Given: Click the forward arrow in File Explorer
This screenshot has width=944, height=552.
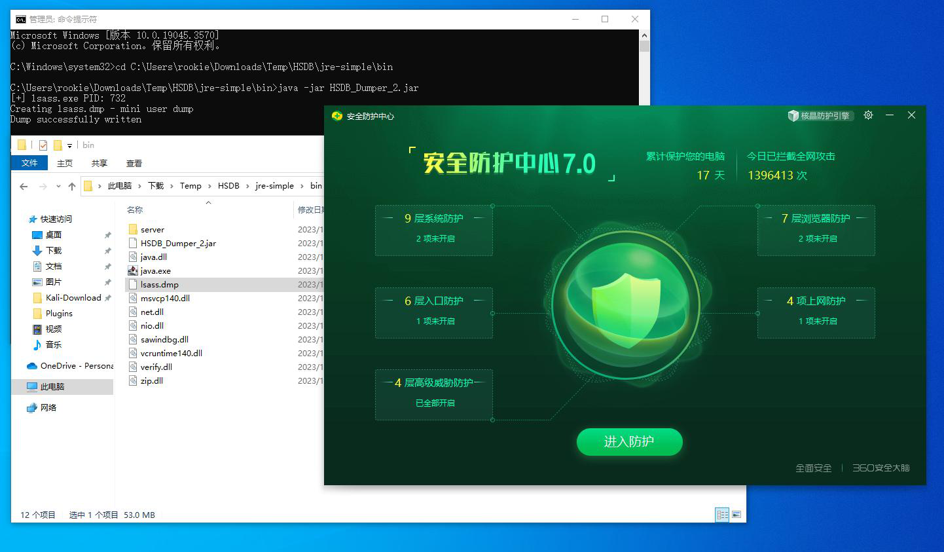Looking at the screenshot, I should (43, 186).
